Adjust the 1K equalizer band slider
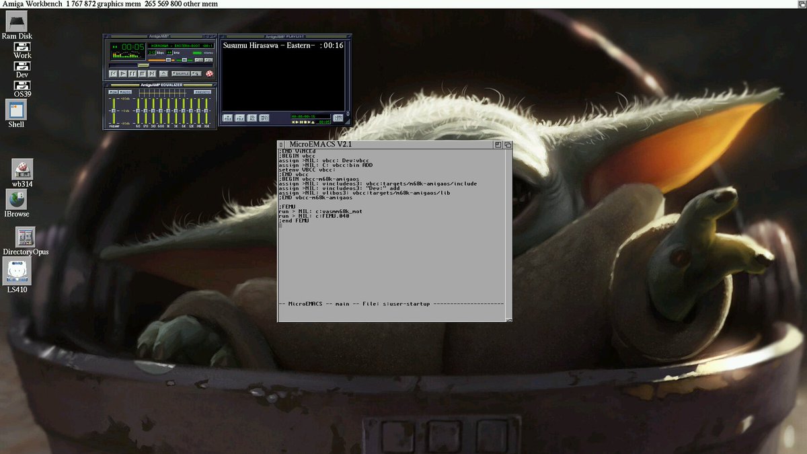 168,111
